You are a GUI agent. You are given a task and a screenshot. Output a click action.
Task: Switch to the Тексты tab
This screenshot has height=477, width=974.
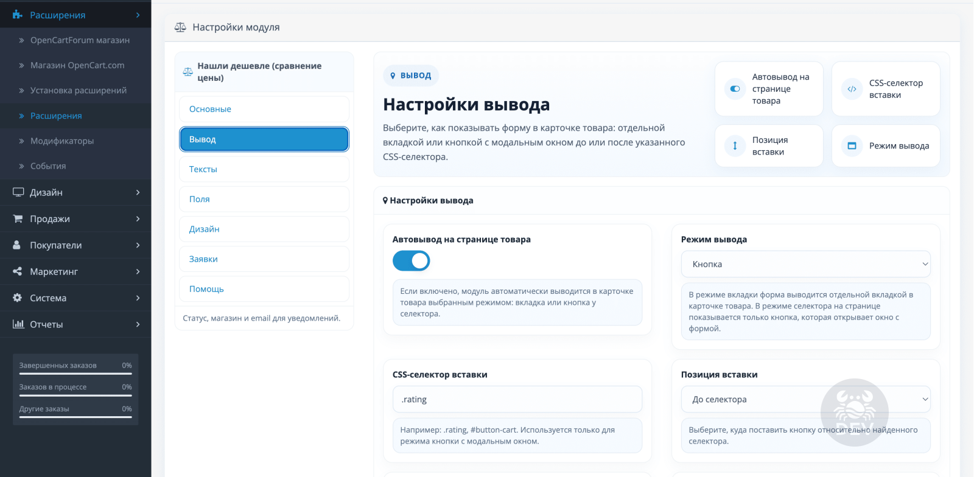(x=264, y=169)
